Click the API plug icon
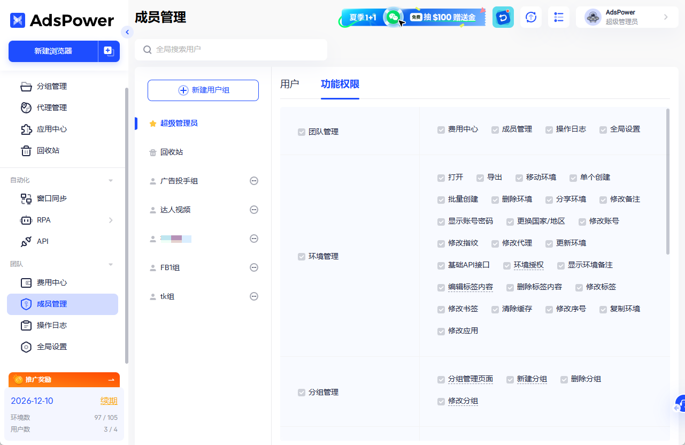 pyautogui.click(x=26, y=241)
